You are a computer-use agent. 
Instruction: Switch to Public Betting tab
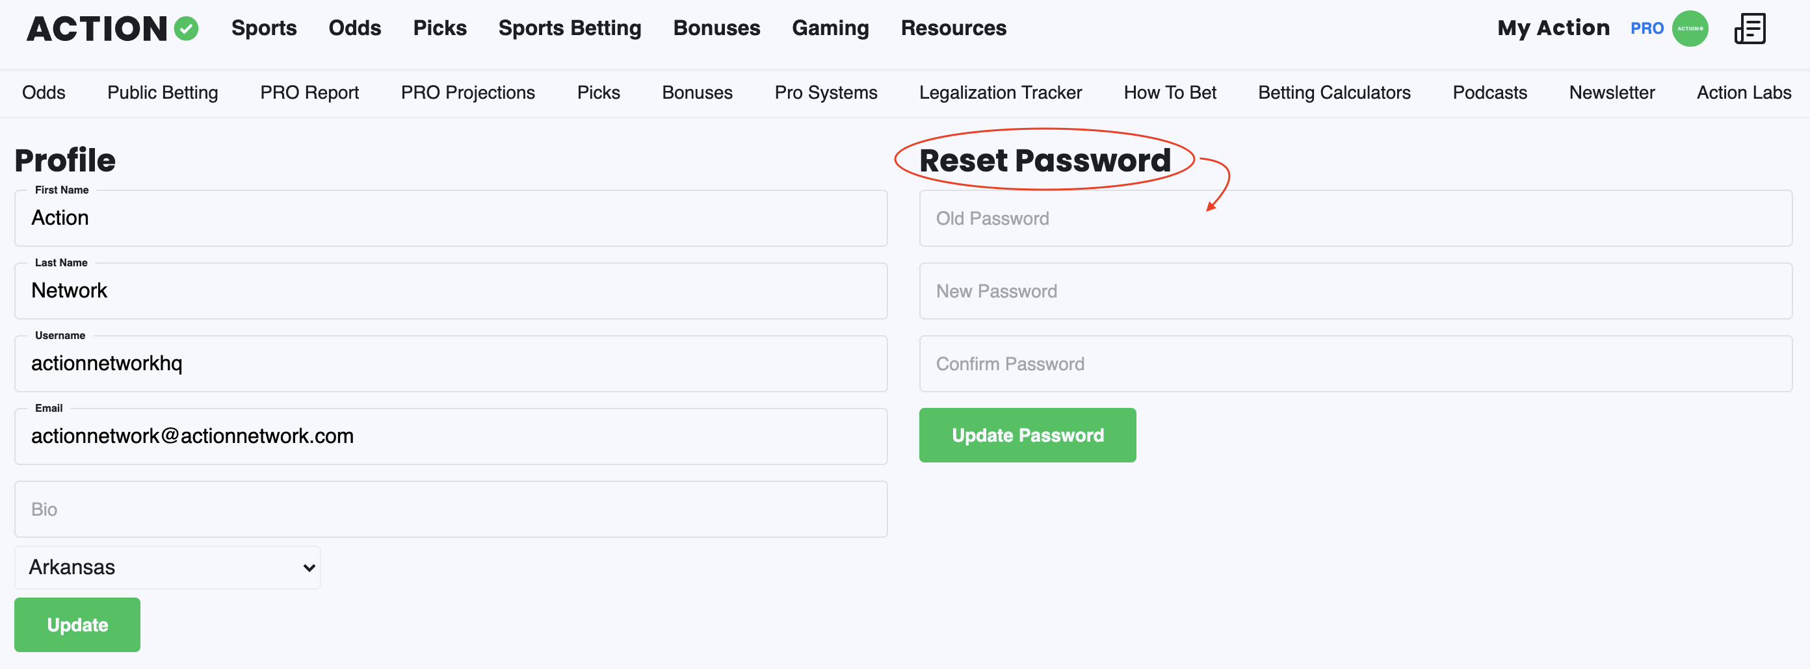click(163, 93)
